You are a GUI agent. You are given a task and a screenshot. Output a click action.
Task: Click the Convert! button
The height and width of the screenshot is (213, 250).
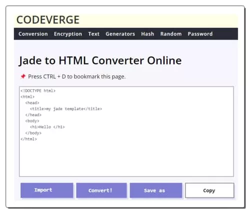(x=101, y=190)
